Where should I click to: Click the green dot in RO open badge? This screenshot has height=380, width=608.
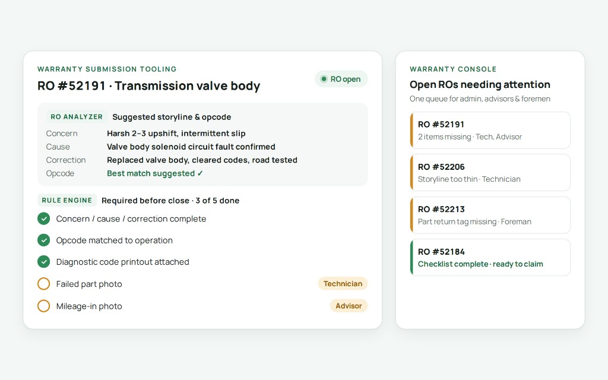pyautogui.click(x=324, y=79)
